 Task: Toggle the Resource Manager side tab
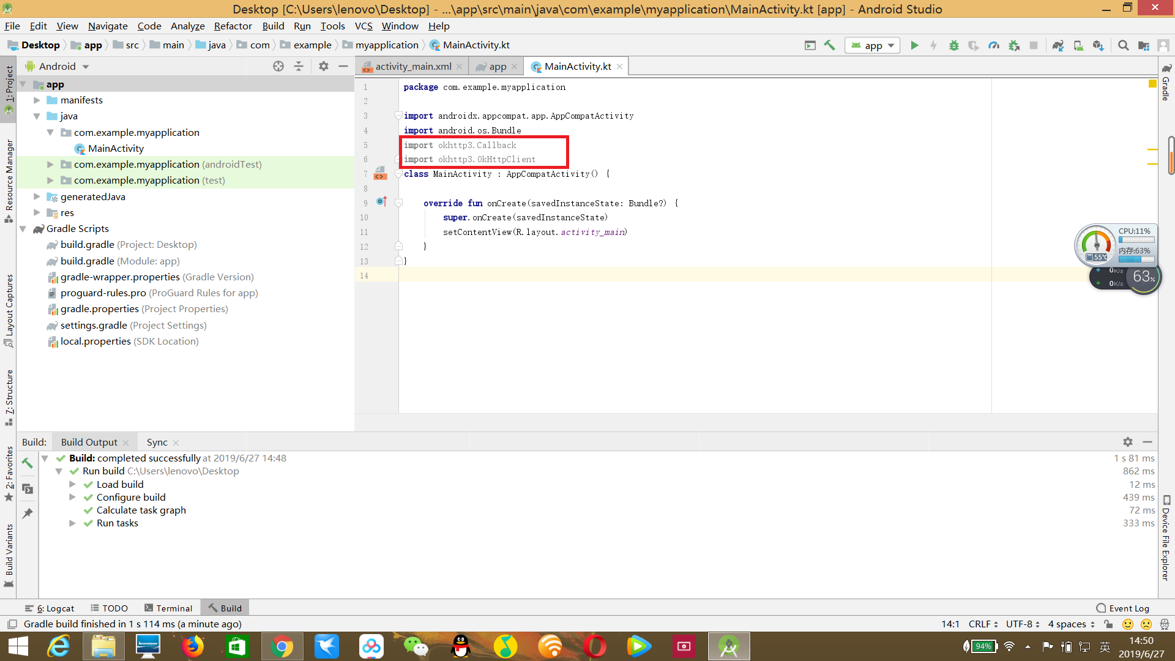pos(9,182)
